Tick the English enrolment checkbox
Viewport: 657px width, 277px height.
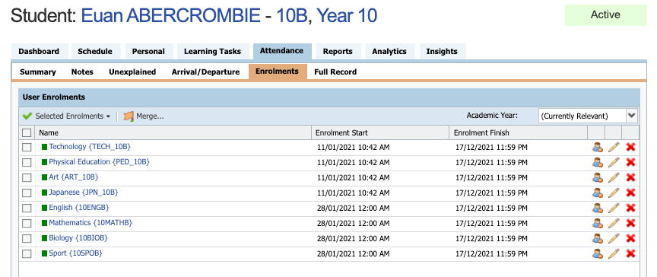[27, 208]
